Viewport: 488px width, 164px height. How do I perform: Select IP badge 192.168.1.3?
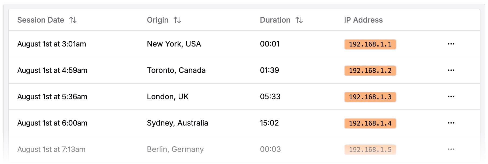point(370,97)
